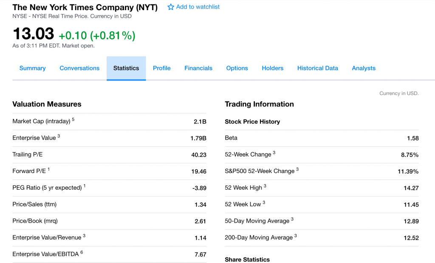Click the Enterprise Value value 1.79B
Screen dimensions: 435x263
tap(198, 138)
